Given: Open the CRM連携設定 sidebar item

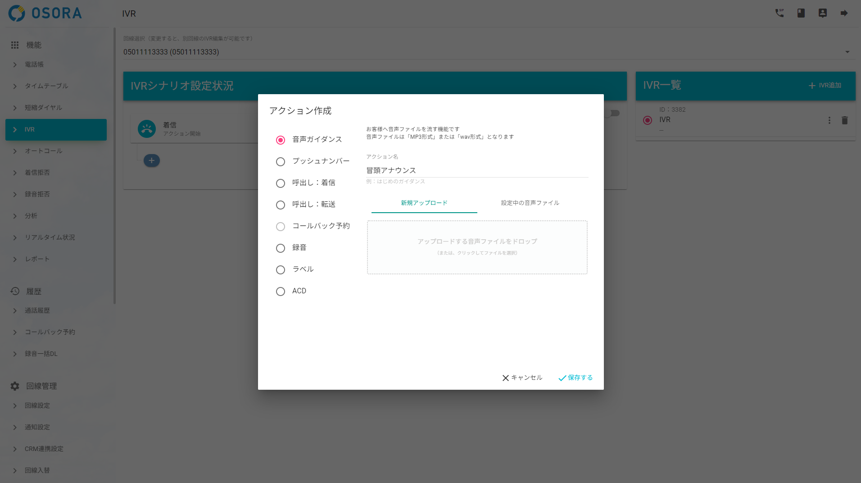Looking at the screenshot, I should 56,449.
